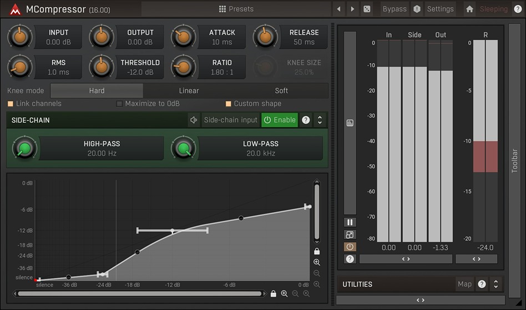Enable Maximize to 0dB checkbox
The width and height of the screenshot is (526, 310).
[x=119, y=104]
